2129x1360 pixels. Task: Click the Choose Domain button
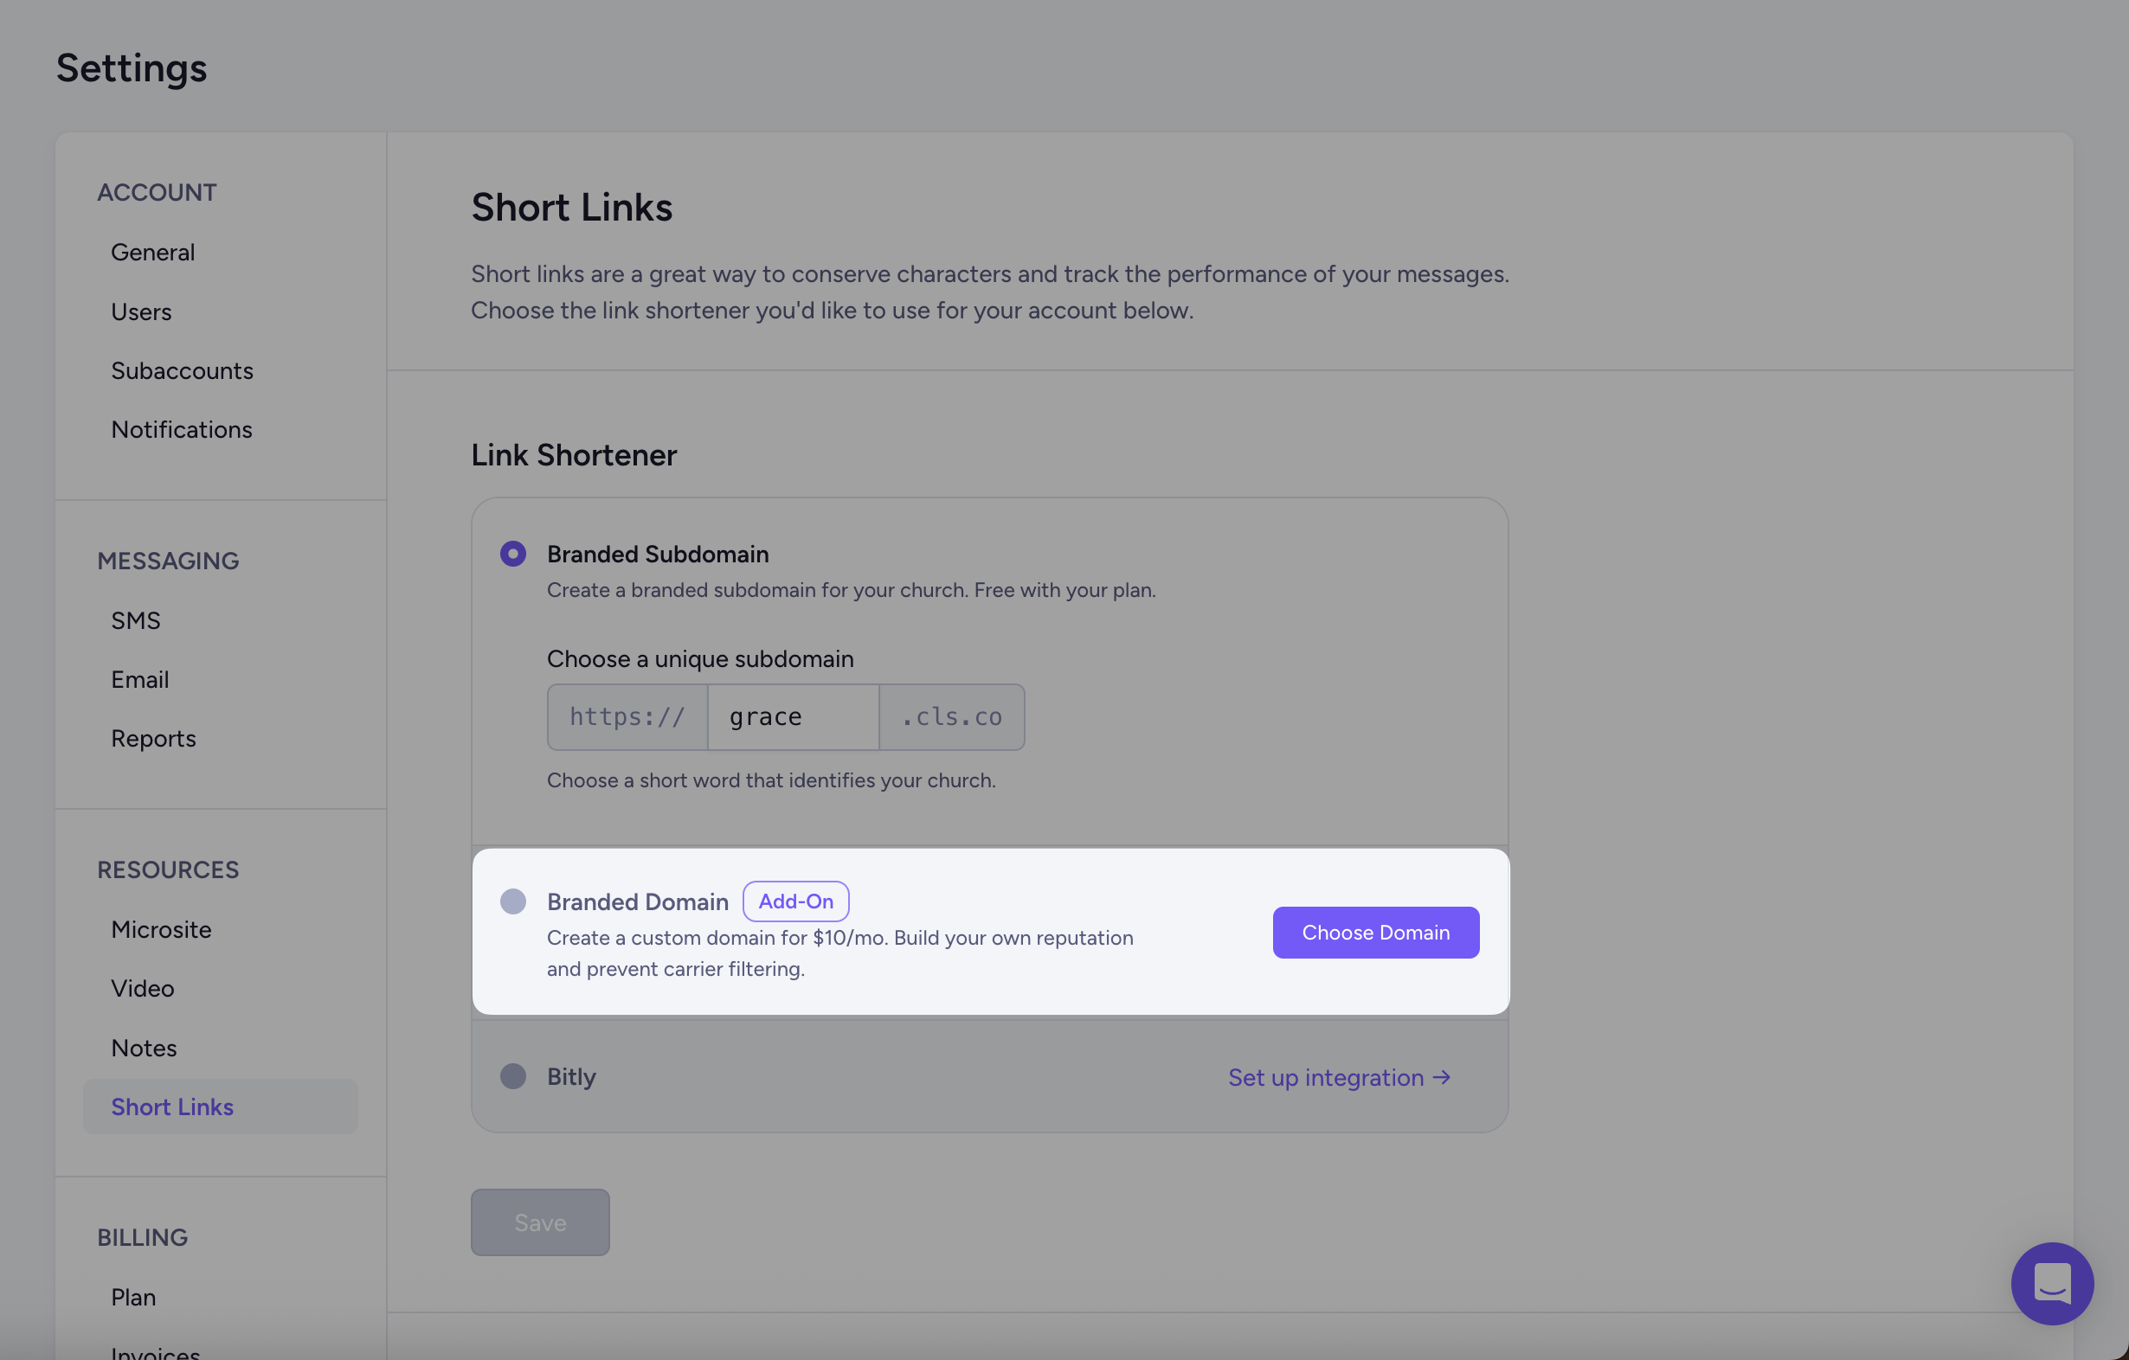pyautogui.click(x=1375, y=933)
